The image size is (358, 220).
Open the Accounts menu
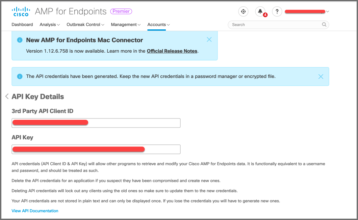[158, 25]
